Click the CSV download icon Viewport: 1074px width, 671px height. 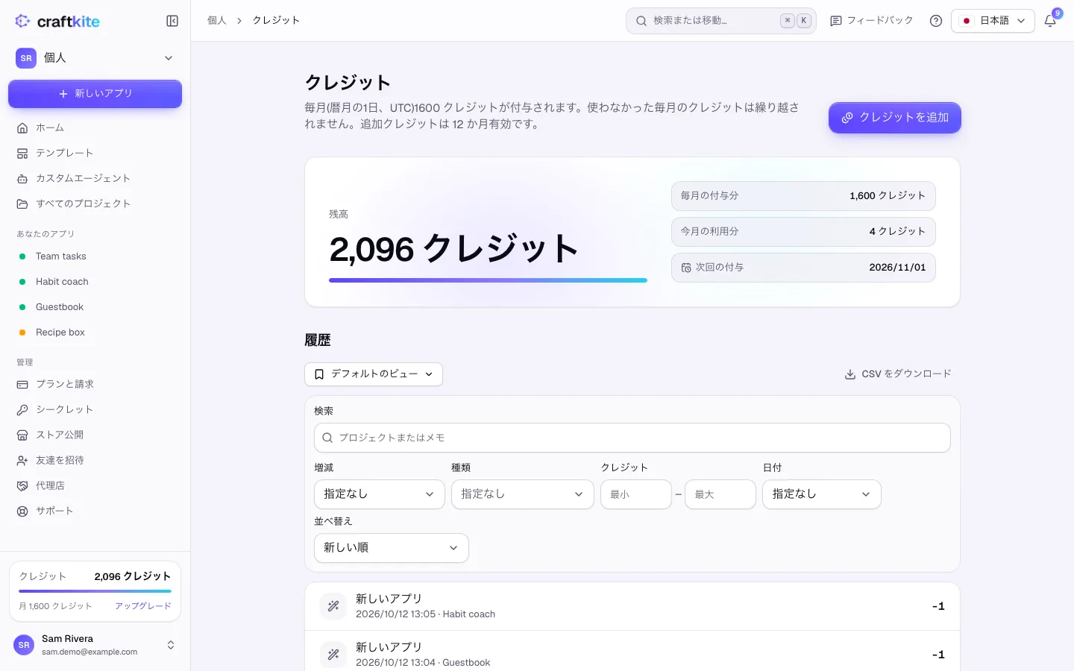pyautogui.click(x=850, y=374)
